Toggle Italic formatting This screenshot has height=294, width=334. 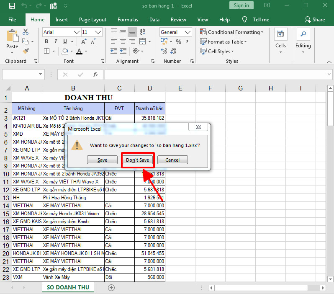tap(56, 41)
